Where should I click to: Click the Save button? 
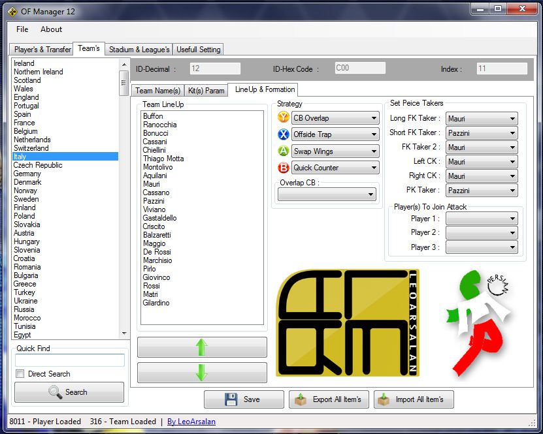(x=244, y=399)
